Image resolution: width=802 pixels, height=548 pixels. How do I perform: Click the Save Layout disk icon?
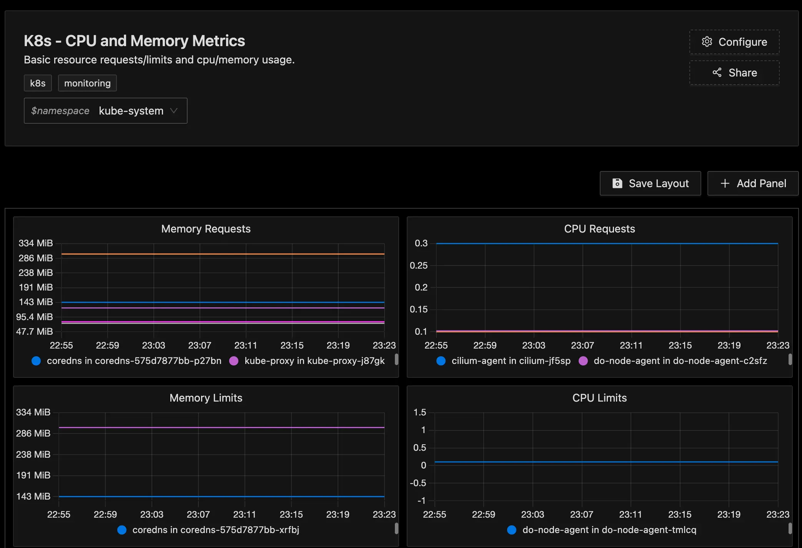(617, 183)
